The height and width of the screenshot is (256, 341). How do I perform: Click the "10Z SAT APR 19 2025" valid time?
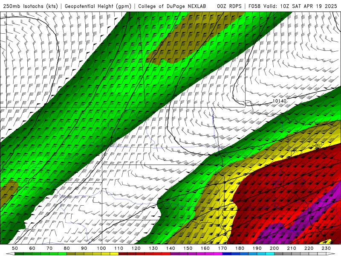[x=308, y=6]
